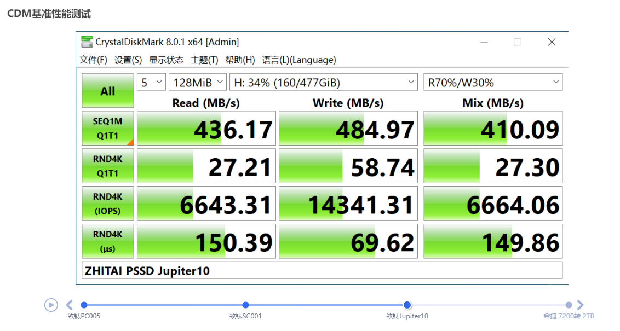620x331 pixels.
Task: Click the RND4K write value 58.74
Action: click(x=348, y=166)
